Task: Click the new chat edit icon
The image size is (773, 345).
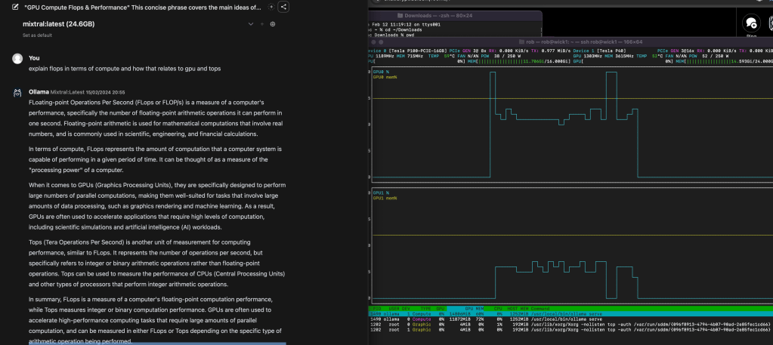Action: coord(15,8)
